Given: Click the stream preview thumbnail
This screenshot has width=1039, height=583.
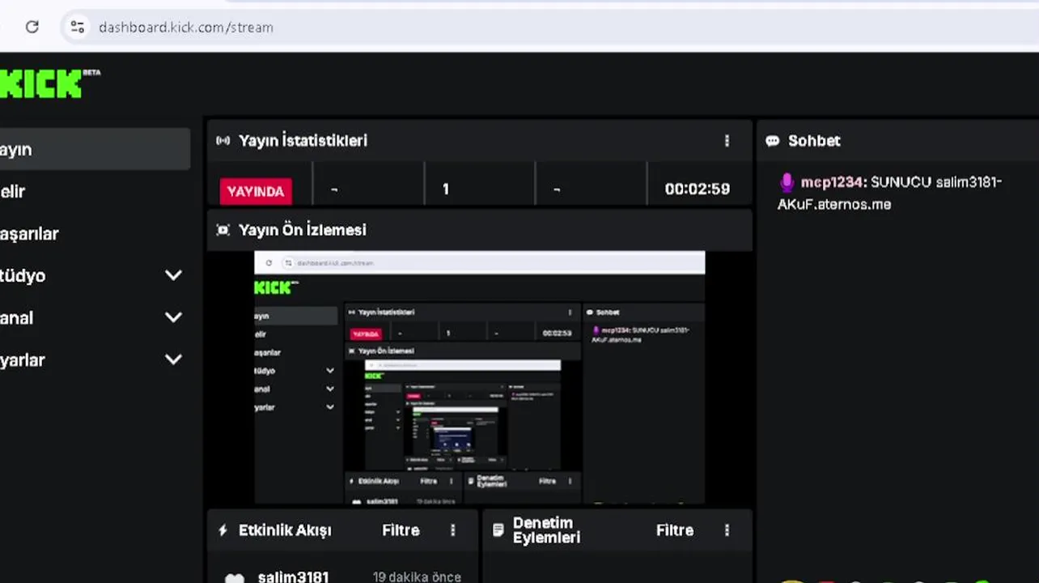Looking at the screenshot, I should (x=480, y=377).
